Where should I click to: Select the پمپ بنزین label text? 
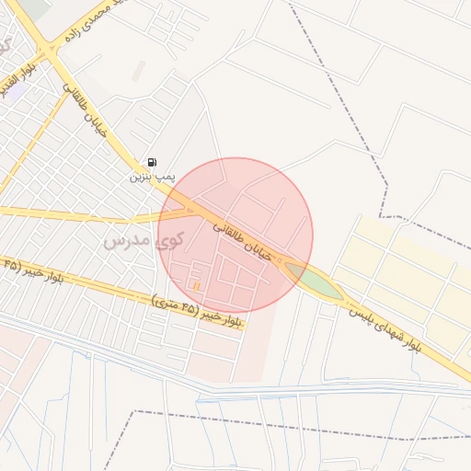(153, 177)
